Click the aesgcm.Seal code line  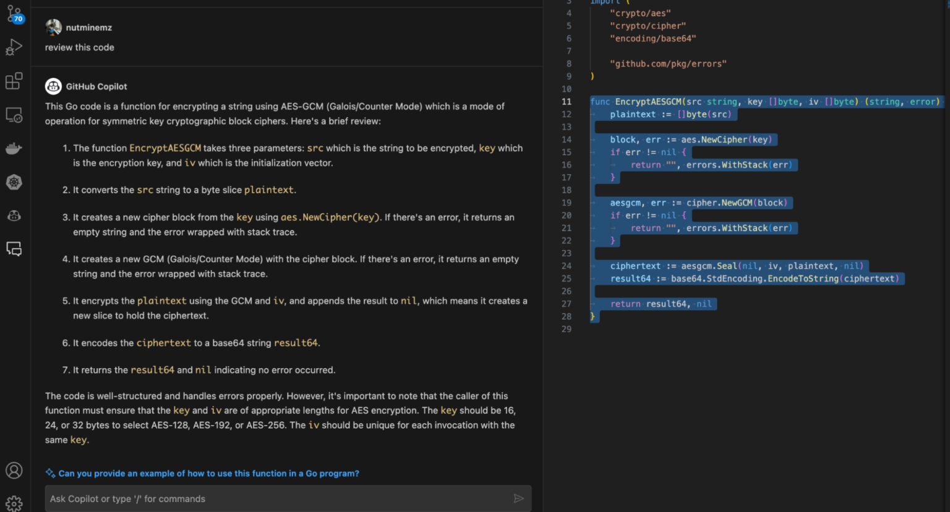(x=737, y=266)
